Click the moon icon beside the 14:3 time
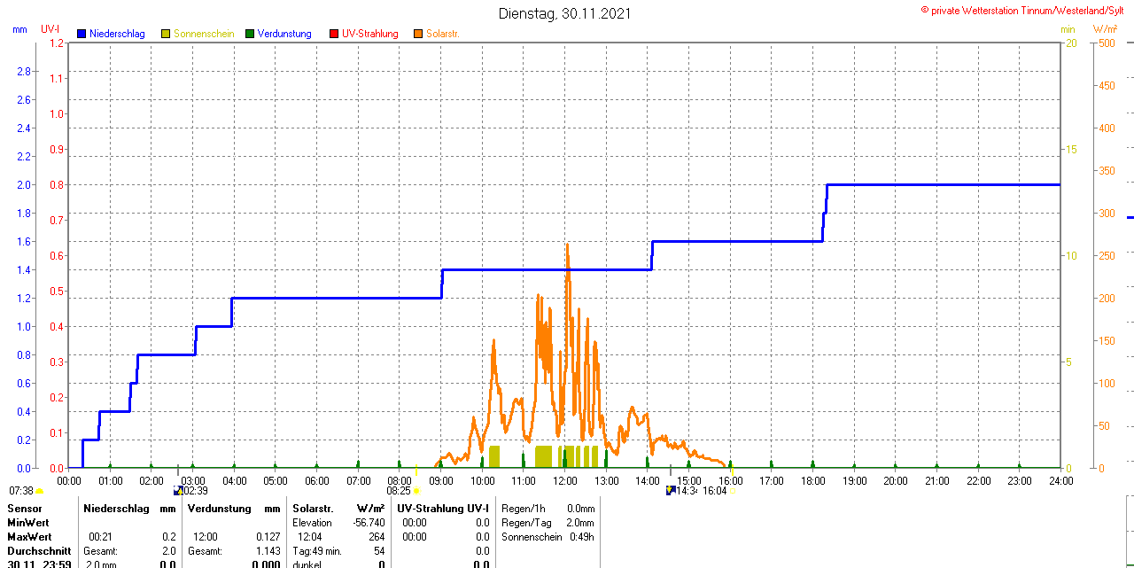 pyautogui.click(x=671, y=490)
